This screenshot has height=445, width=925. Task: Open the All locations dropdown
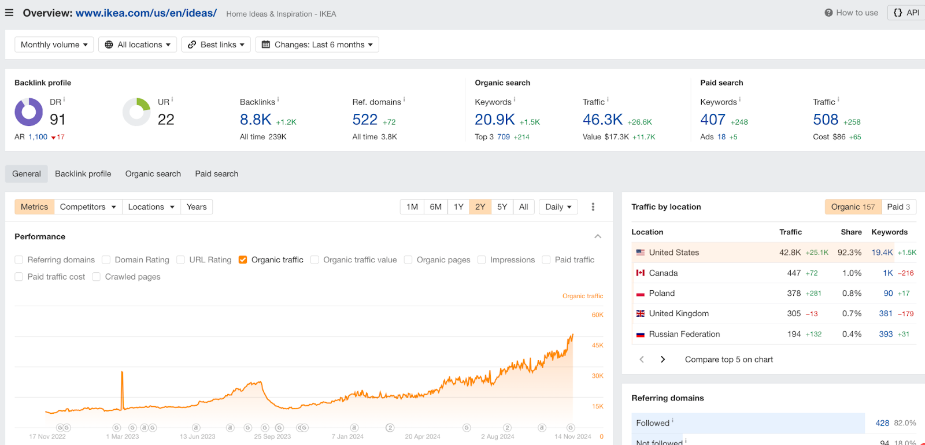point(138,44)
